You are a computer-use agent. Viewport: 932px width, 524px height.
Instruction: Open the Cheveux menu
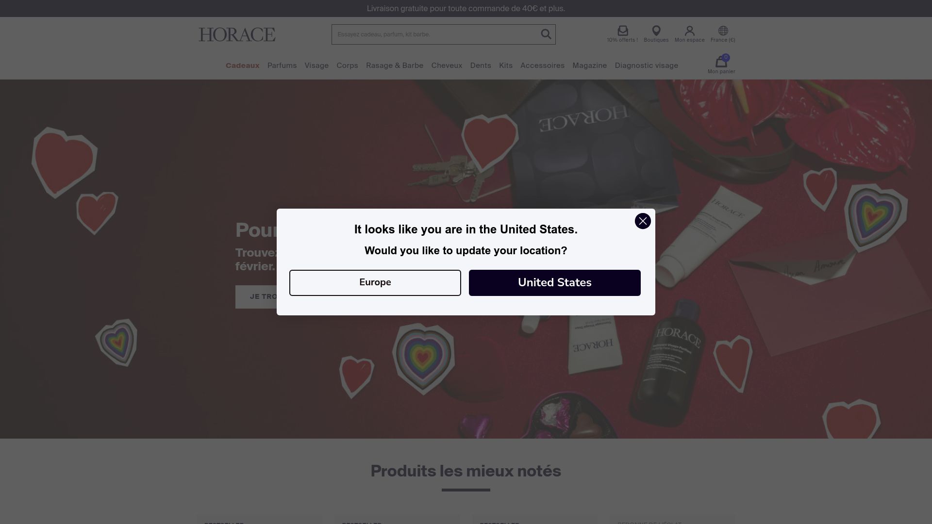[447, 65]
